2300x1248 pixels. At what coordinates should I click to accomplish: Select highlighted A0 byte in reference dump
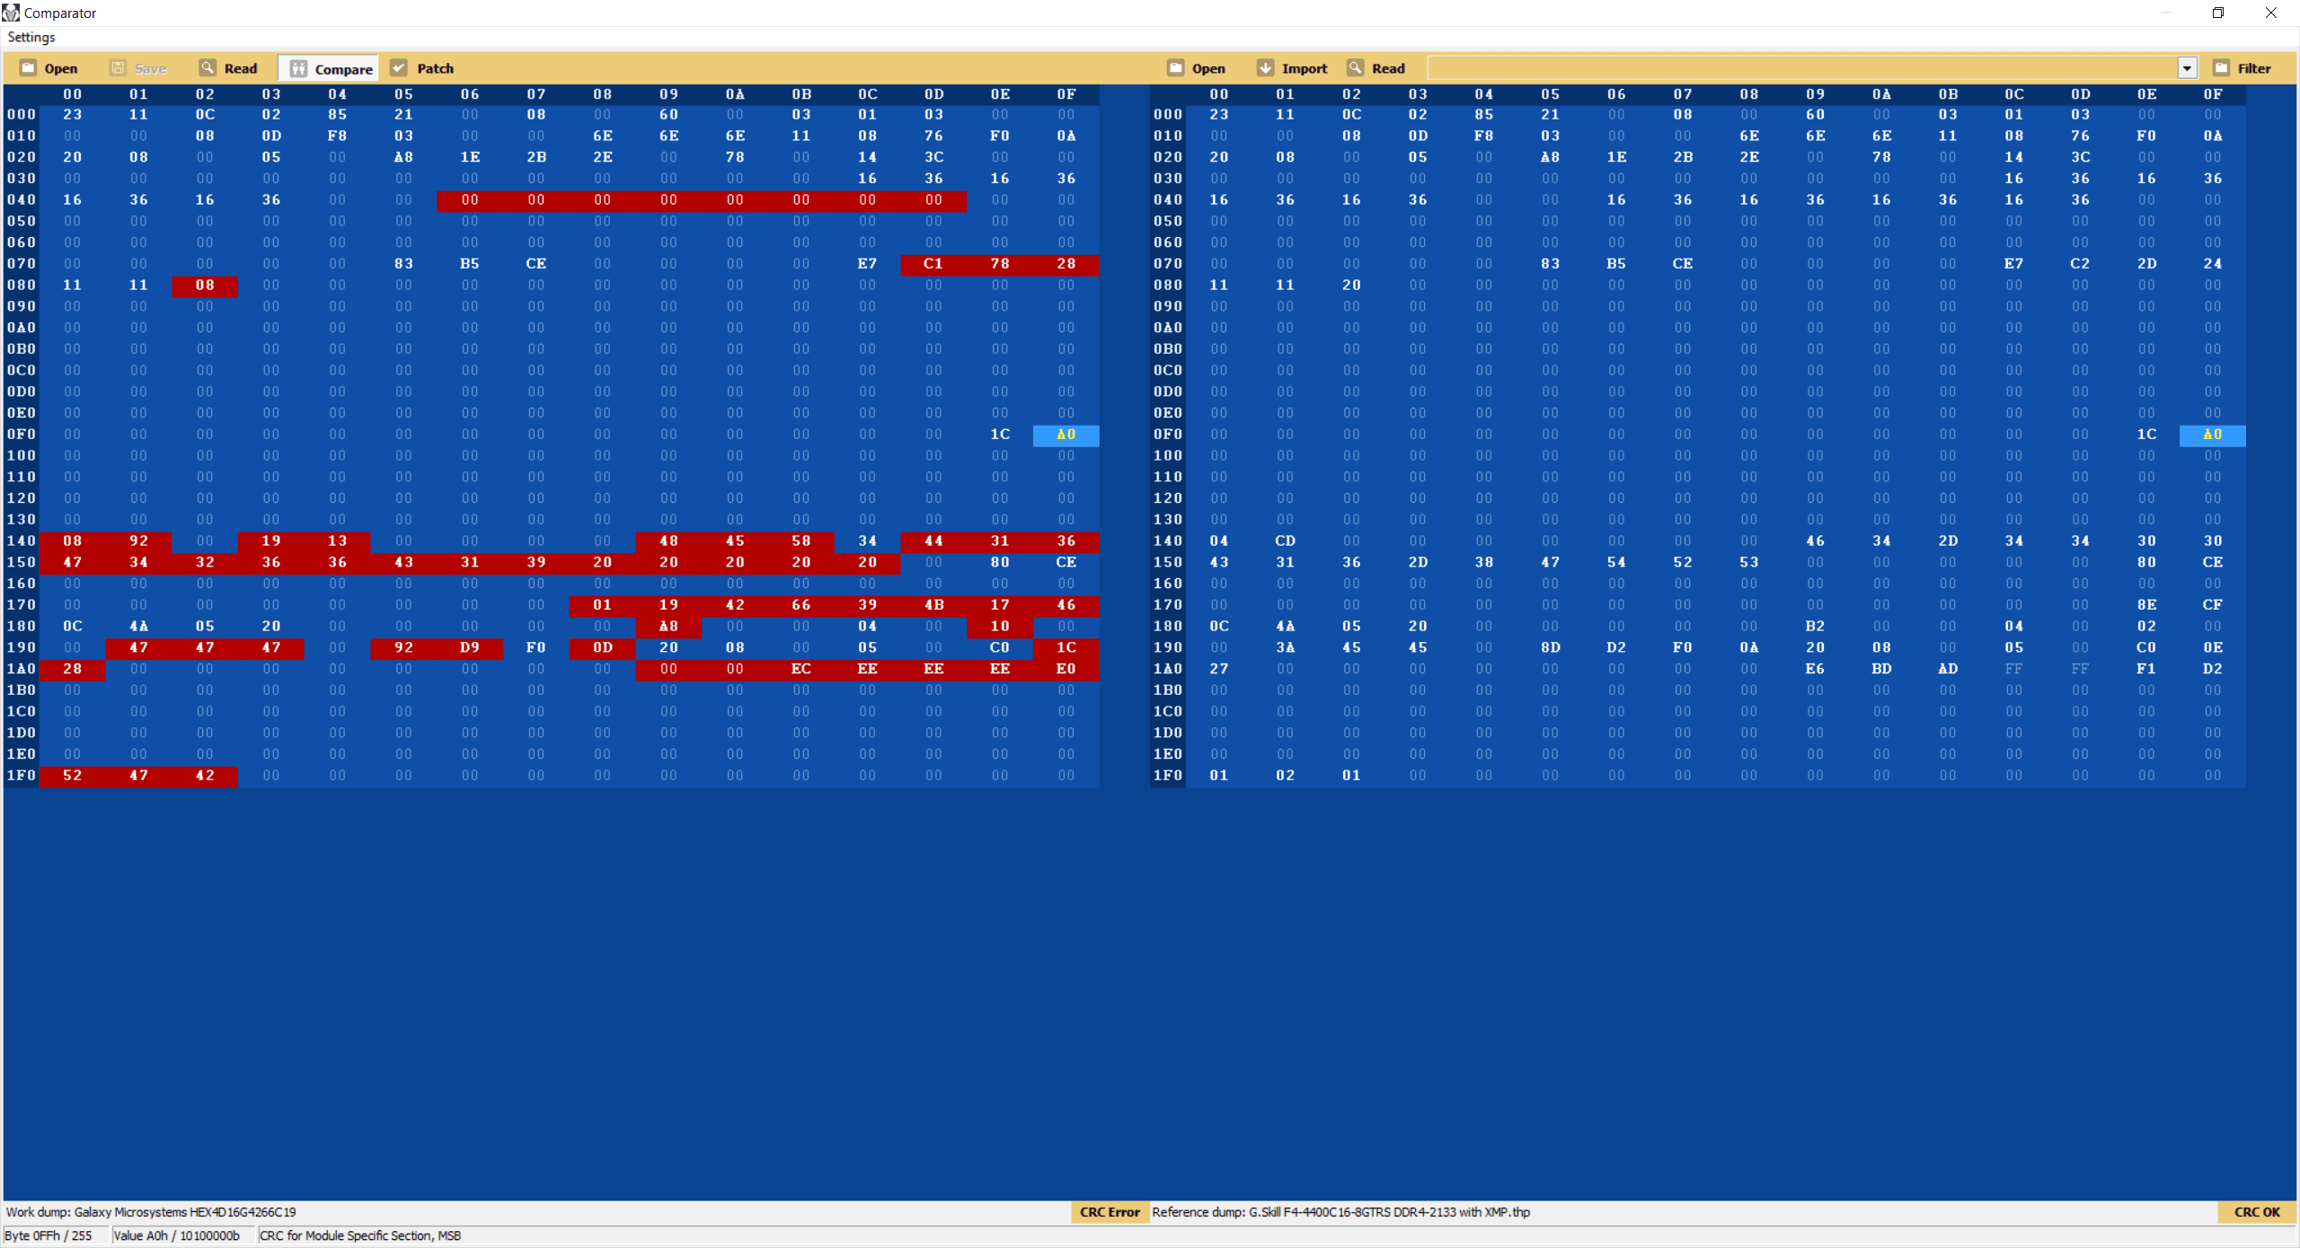2212,435
